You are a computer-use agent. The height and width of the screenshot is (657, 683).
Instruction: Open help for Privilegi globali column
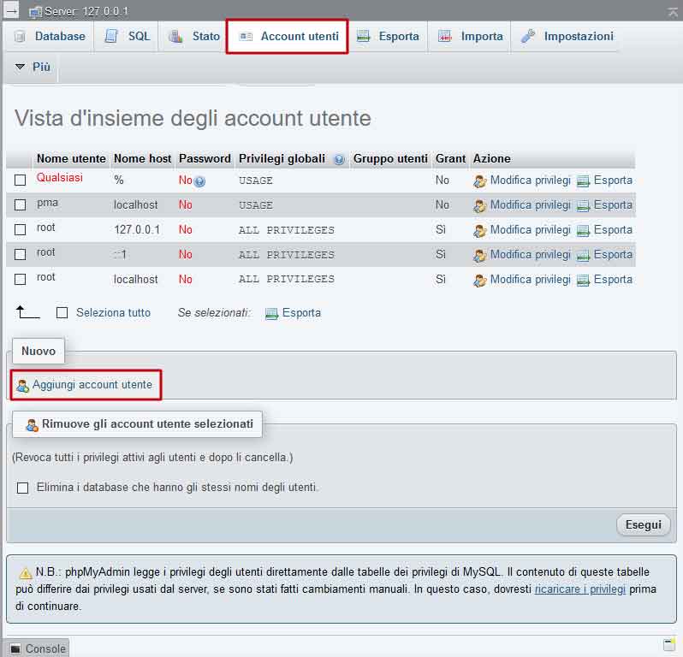point(339,160)
